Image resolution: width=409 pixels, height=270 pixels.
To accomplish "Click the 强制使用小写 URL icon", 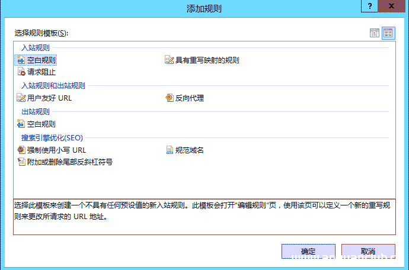I will point(21,150).
